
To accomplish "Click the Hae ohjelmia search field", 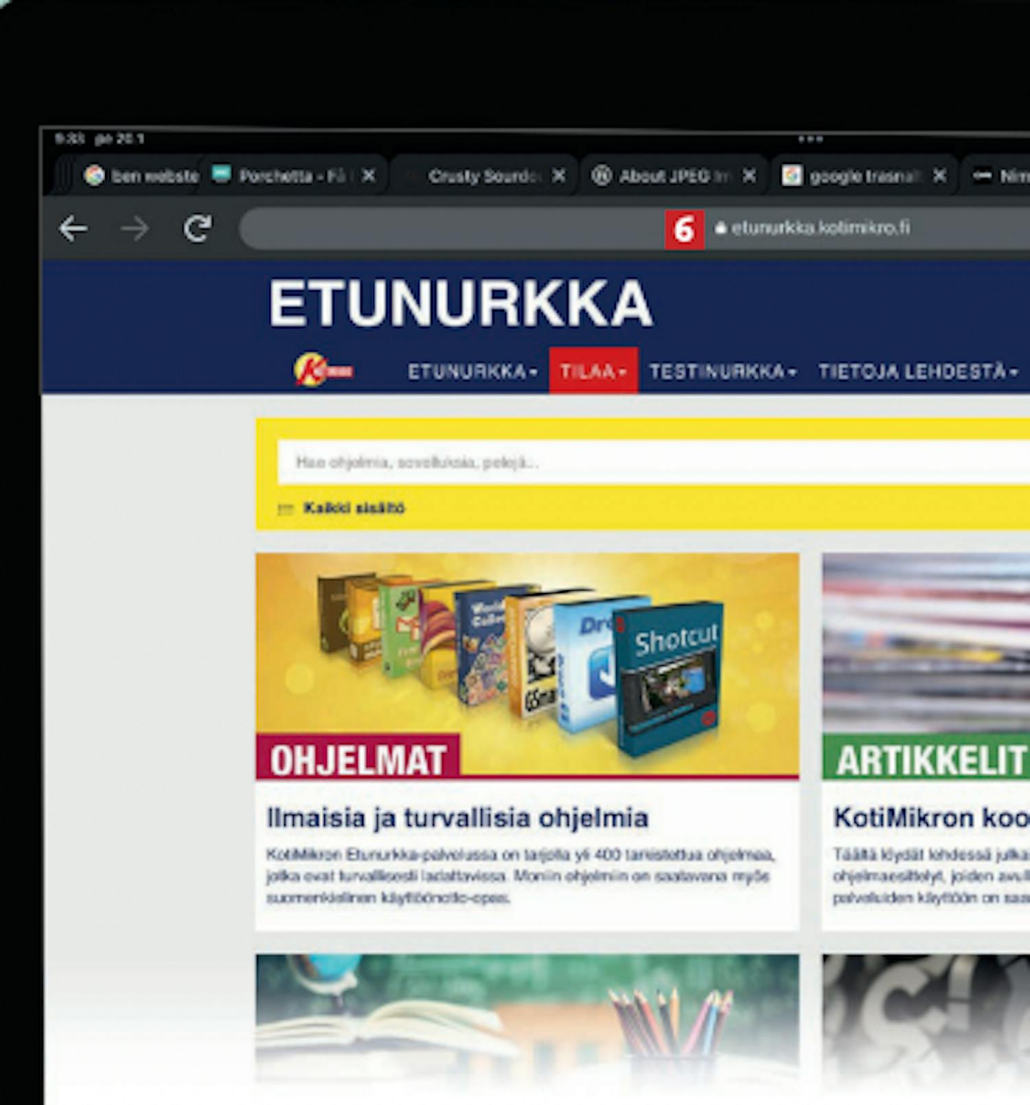I will click(x=654, y=462).
